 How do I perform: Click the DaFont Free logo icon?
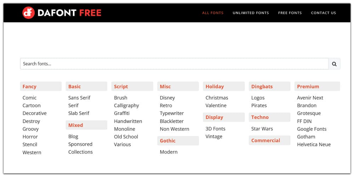click(x=28, y=13)
